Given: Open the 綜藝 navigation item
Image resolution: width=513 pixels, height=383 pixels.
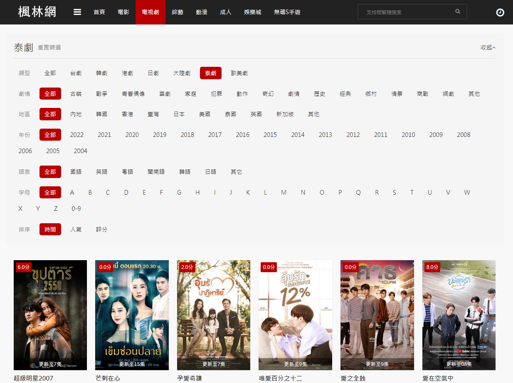Looking at the screenshot, I should pyautogui.click(x=178, y=12).
